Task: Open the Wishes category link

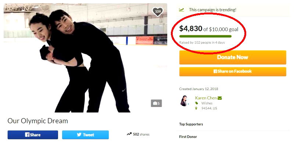Action: [x=207, y=103]
